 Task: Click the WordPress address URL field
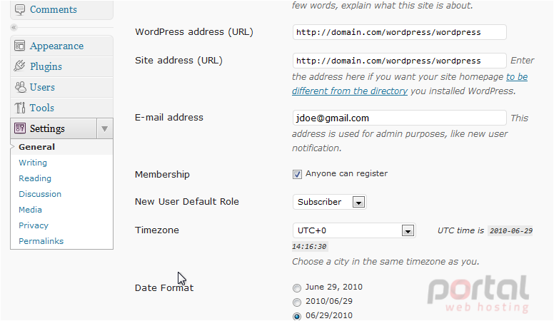[399, 32]
